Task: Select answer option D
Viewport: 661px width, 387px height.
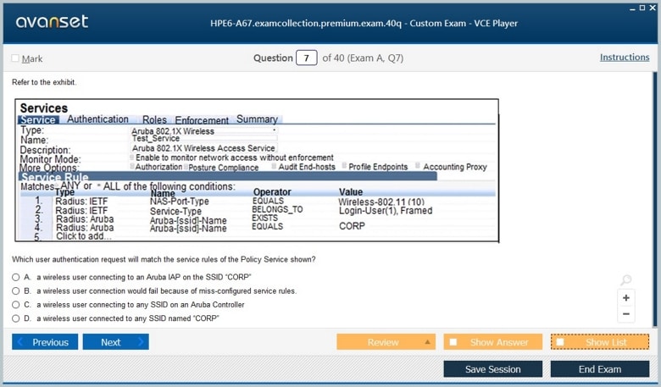Action: click(15, 318)
